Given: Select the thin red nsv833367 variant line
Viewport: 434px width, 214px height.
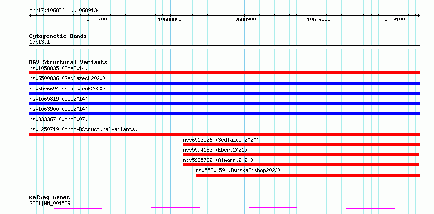Looking at the screenshot, I should 225,124.
